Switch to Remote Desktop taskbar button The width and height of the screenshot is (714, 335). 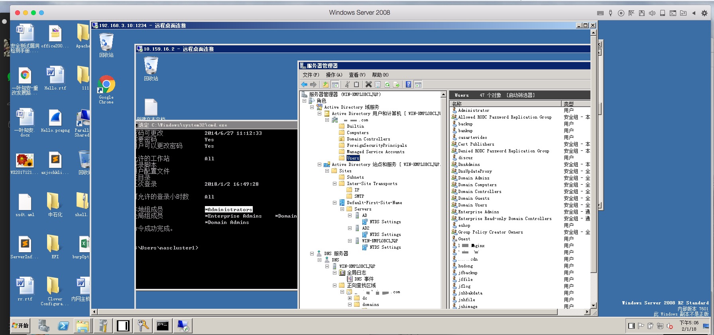pyautogui.click(x=183, y=326)
